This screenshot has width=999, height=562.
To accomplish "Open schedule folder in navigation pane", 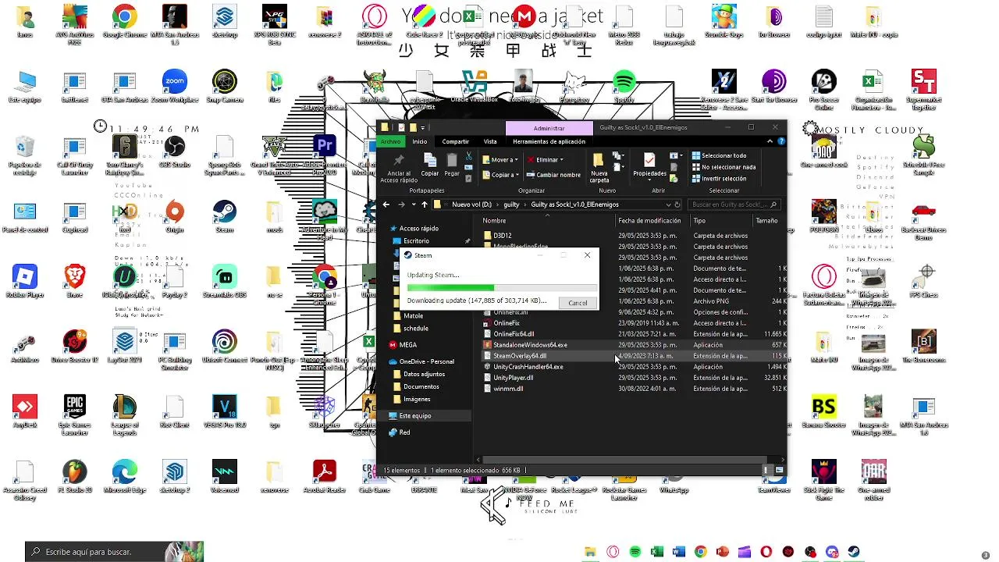I will [415, 329].
